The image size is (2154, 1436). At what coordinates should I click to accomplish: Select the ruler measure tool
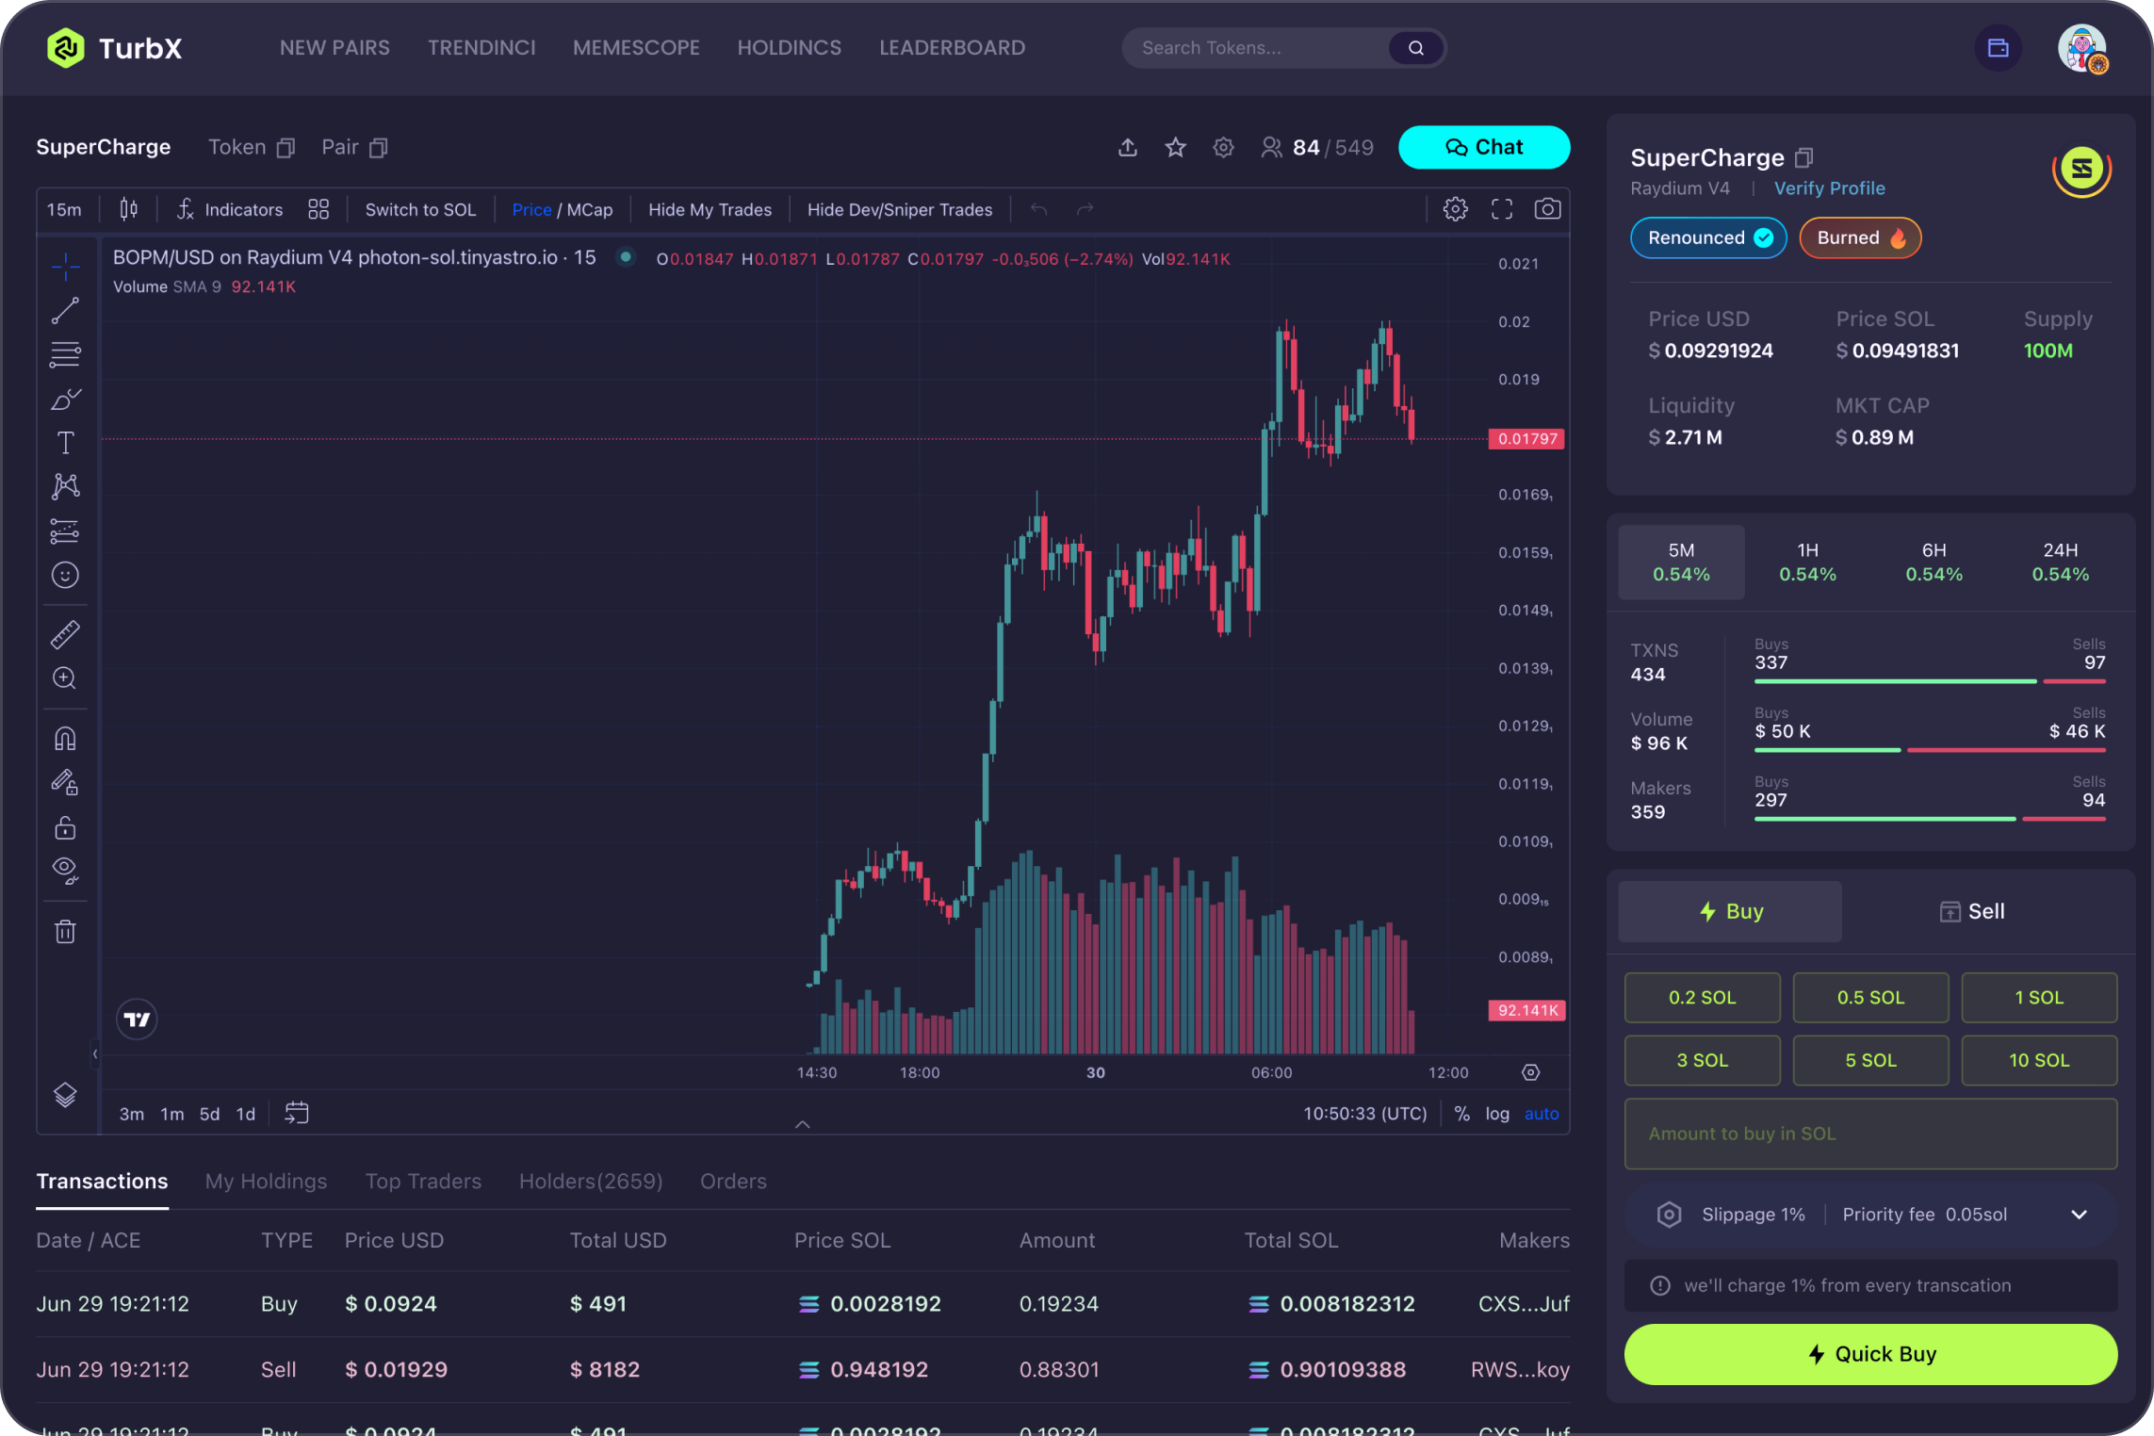(x=65, y=634)
